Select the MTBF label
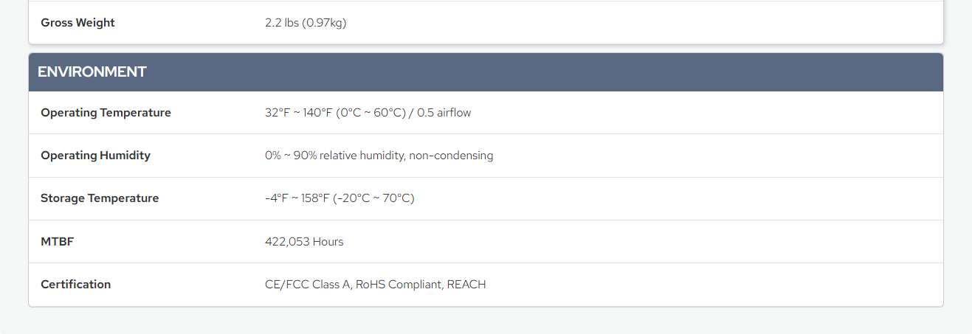The height and width of the screenshot is (334, 972). coord(58,242)
